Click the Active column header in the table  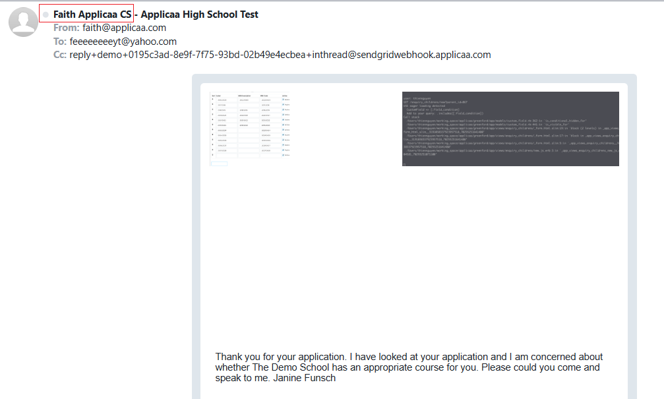click(x=285, y=95)
